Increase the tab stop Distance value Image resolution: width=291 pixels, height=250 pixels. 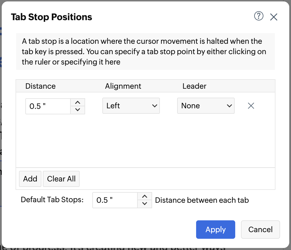pos(77,103)
